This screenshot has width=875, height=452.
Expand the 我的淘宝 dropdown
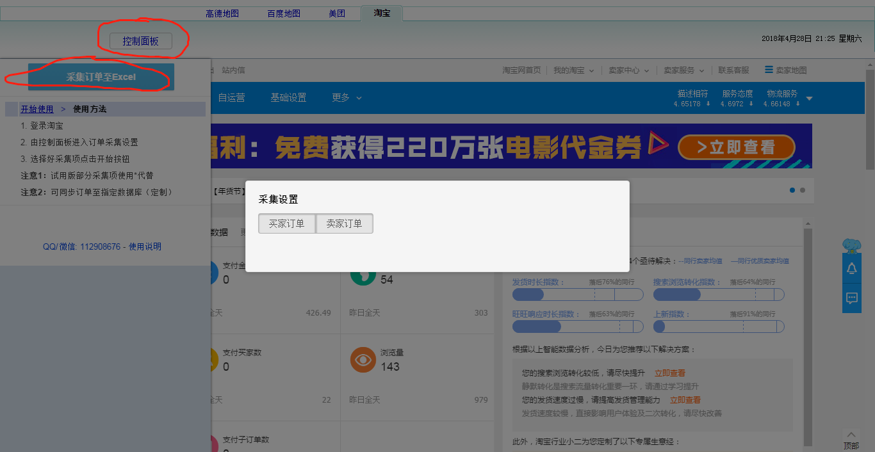tap(574, 70)
